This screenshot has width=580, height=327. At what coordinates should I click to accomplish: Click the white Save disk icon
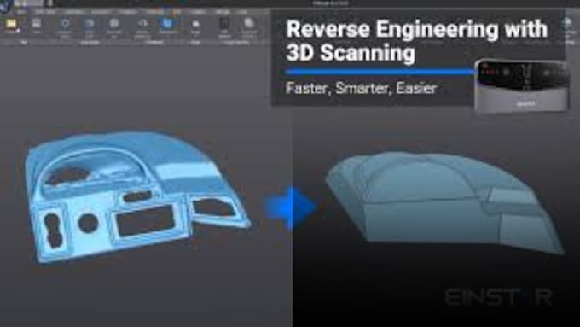point(36,24)
